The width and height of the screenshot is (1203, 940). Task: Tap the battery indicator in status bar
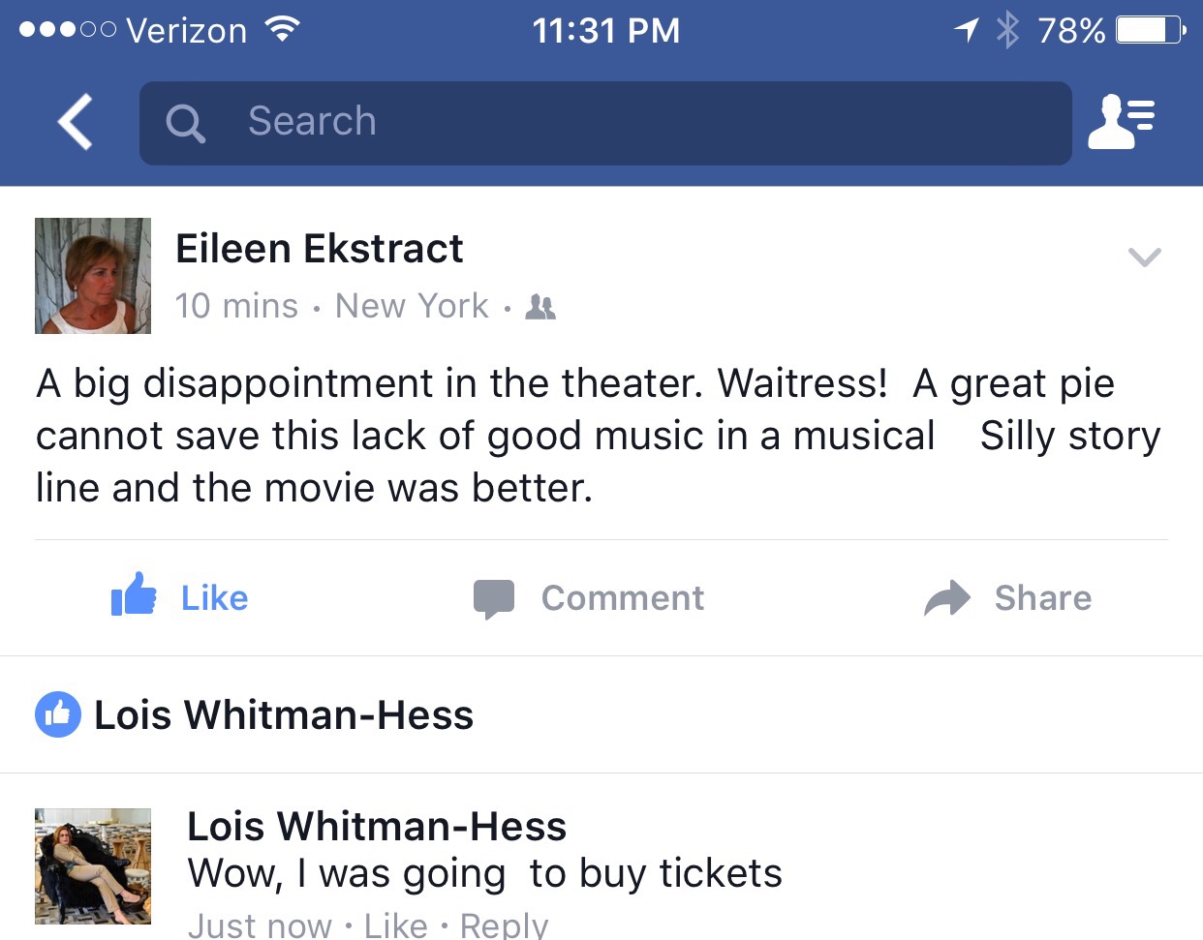point(1149,30)
